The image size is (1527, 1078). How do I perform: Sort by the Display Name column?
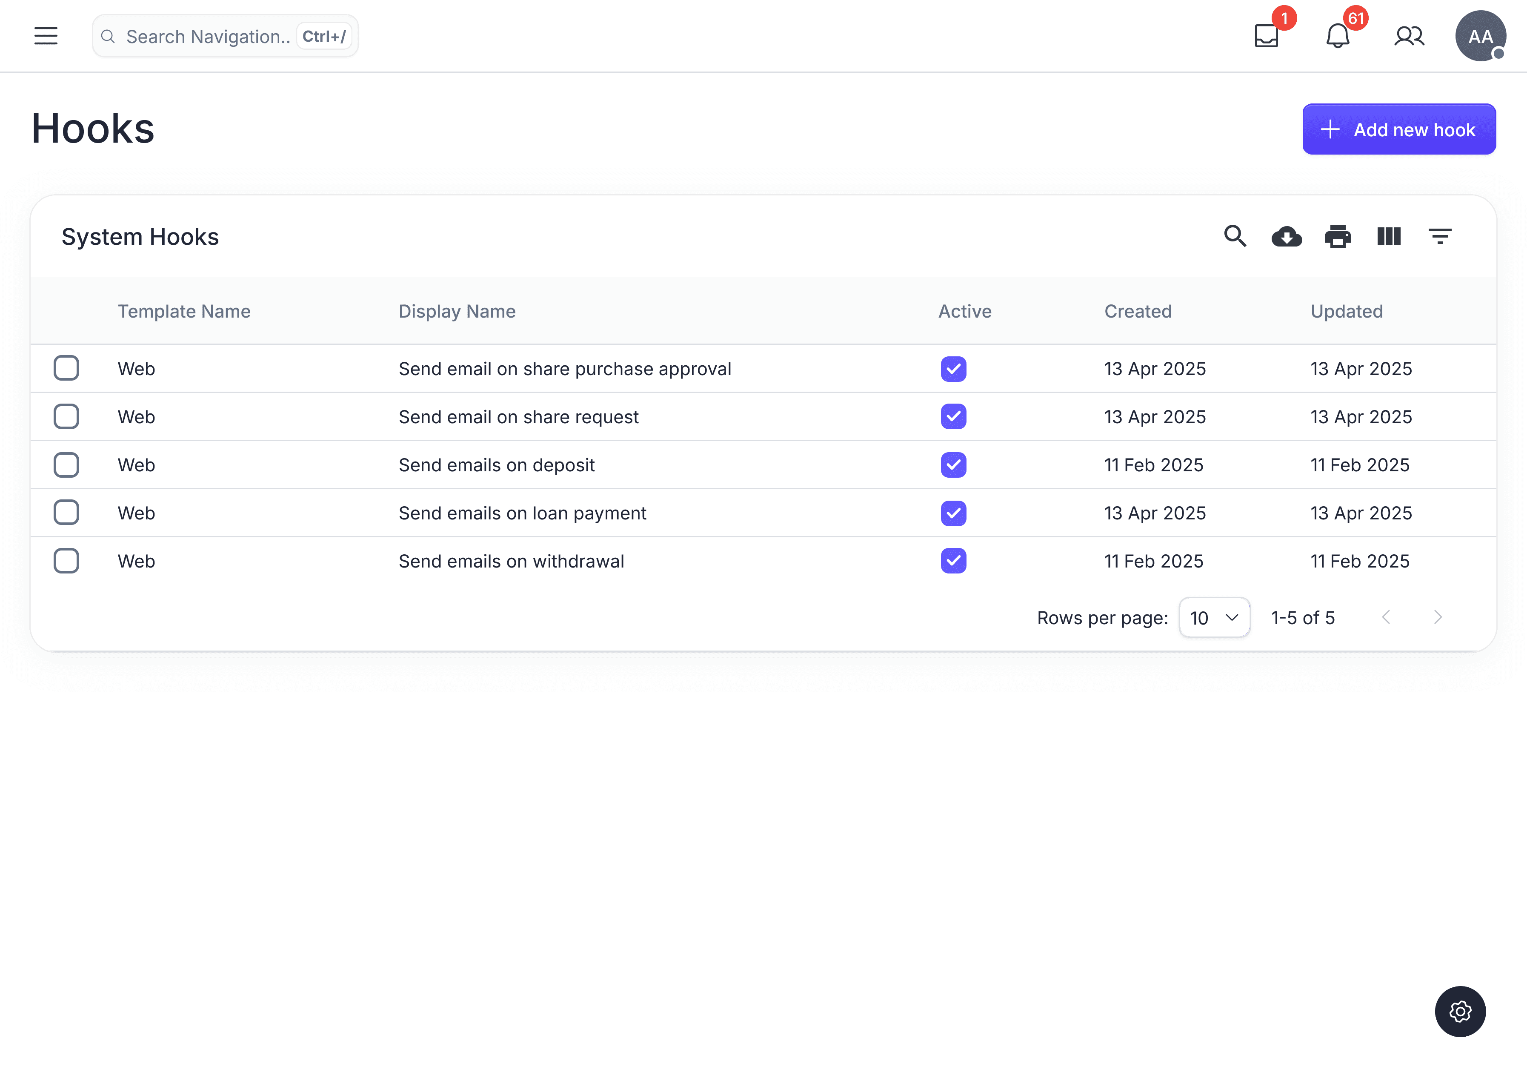tap(457, 311)
